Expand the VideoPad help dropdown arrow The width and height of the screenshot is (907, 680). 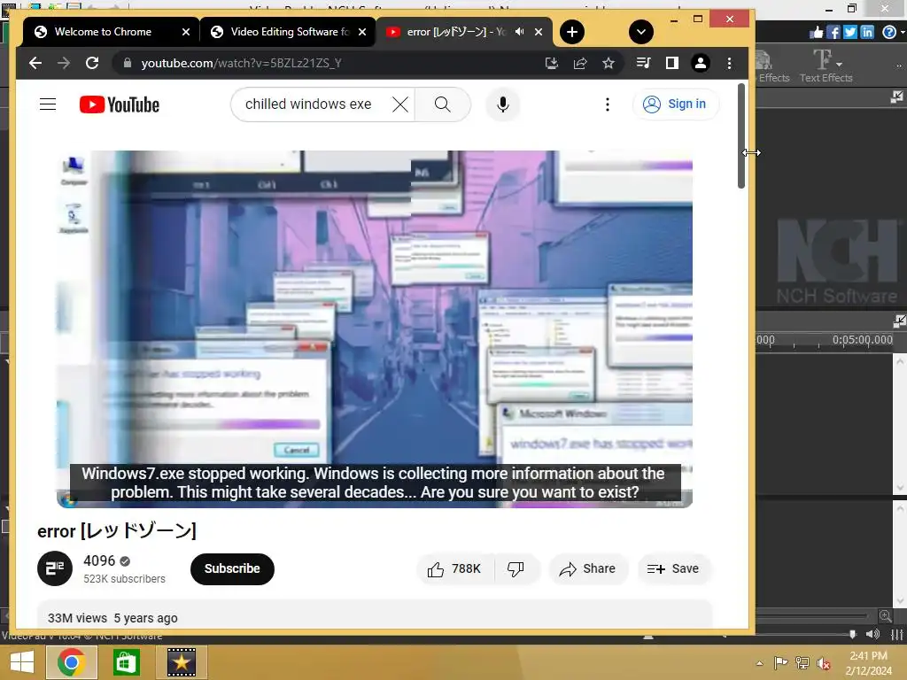click(903, 33)
